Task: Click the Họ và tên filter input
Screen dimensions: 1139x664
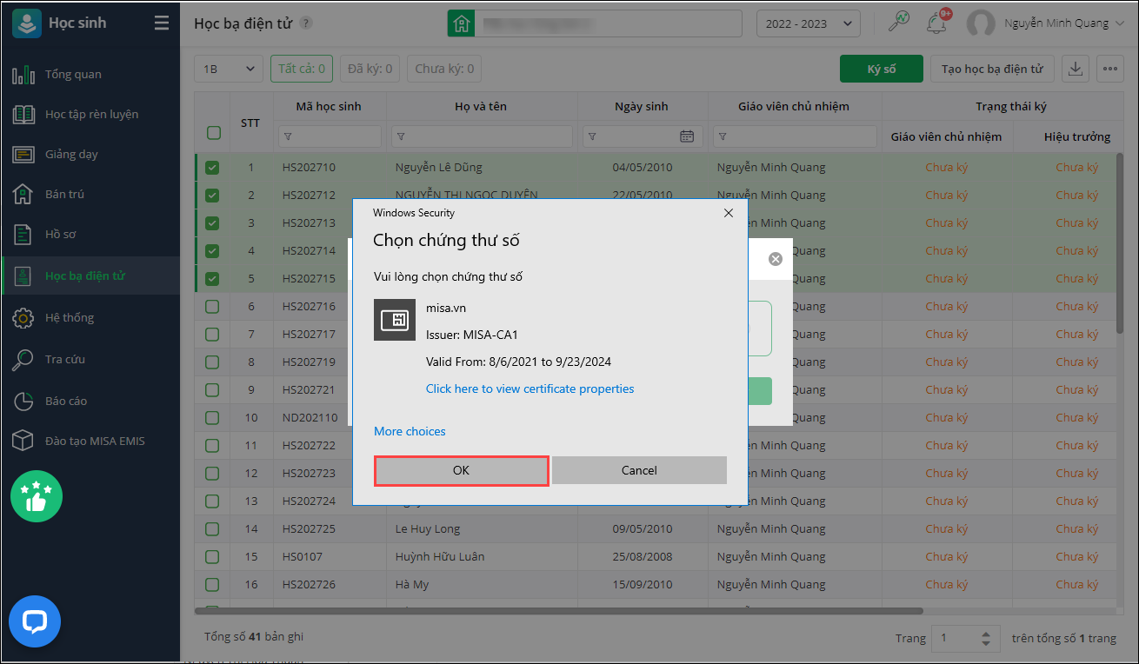Action: [482, 136]
